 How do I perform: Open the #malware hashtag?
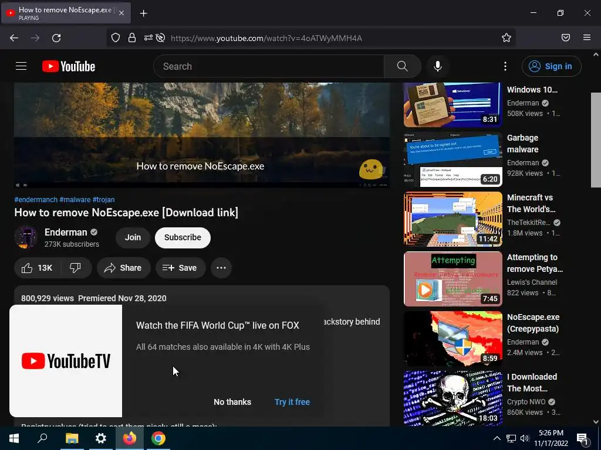click(75, 199)
